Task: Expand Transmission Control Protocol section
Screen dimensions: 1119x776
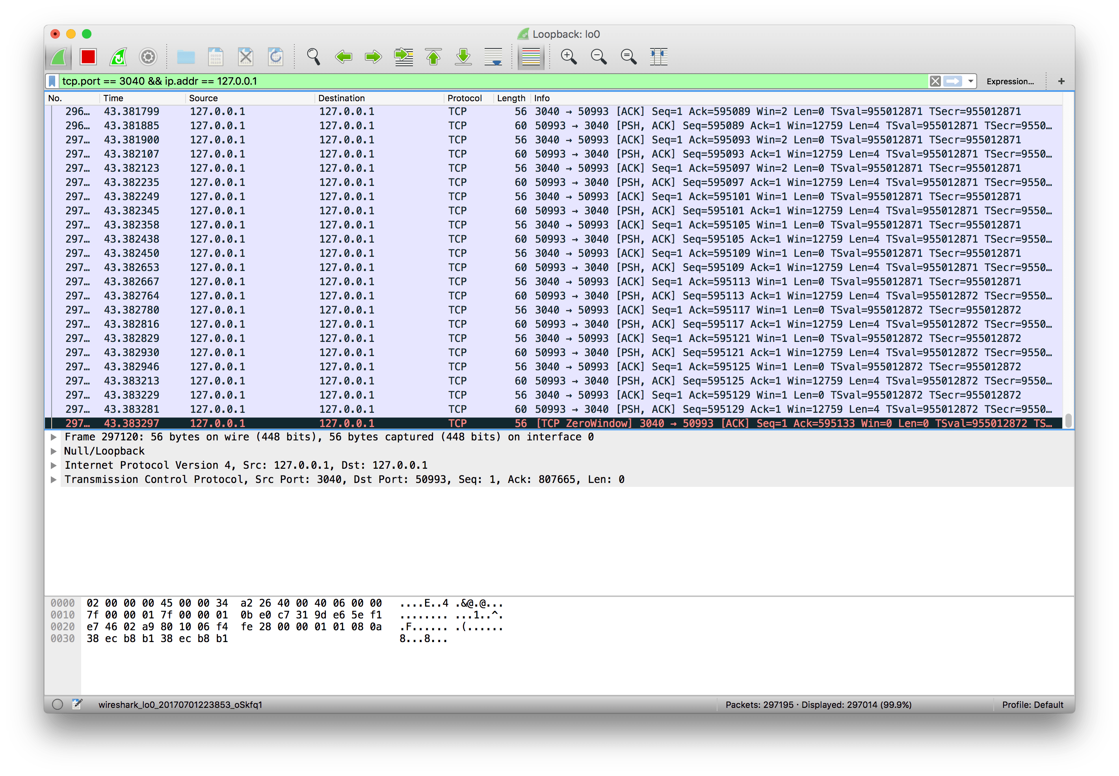Action: coord(54,479)
